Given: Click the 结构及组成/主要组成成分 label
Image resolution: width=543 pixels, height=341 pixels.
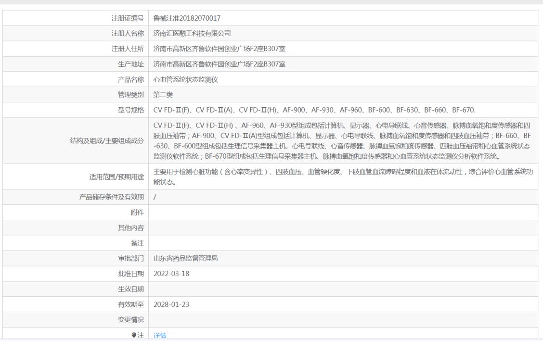Looking at the screenshot, I should point(107,141).
